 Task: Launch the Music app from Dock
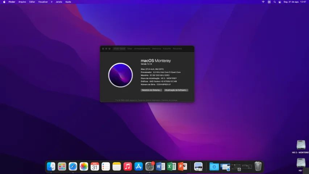pos(128,166)
